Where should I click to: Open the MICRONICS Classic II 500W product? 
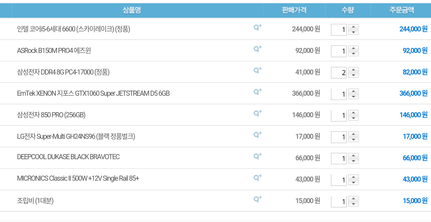[x=78, y=179]
